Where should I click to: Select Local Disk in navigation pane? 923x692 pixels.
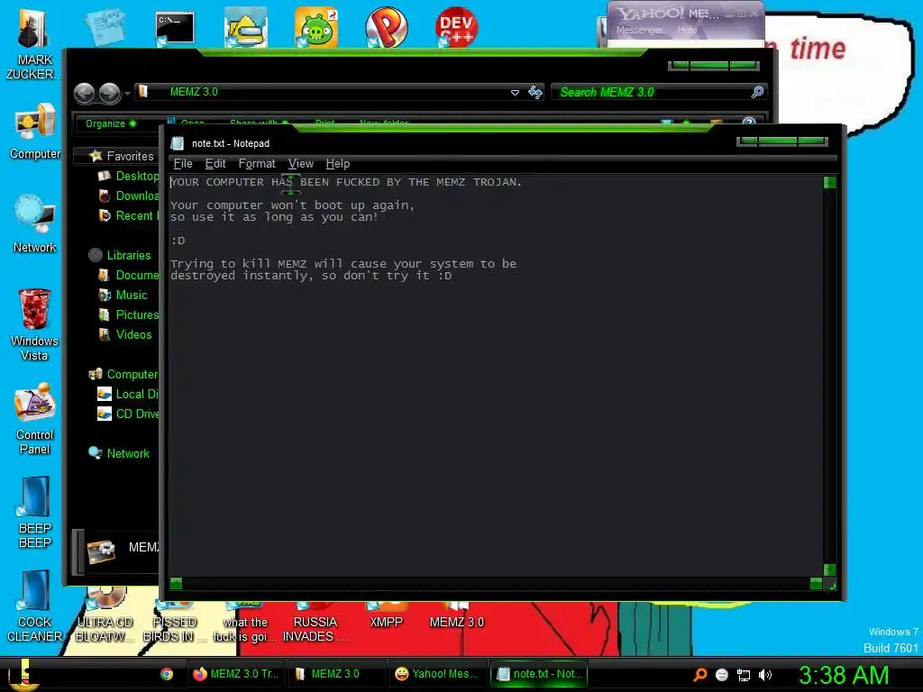(128, 395)
